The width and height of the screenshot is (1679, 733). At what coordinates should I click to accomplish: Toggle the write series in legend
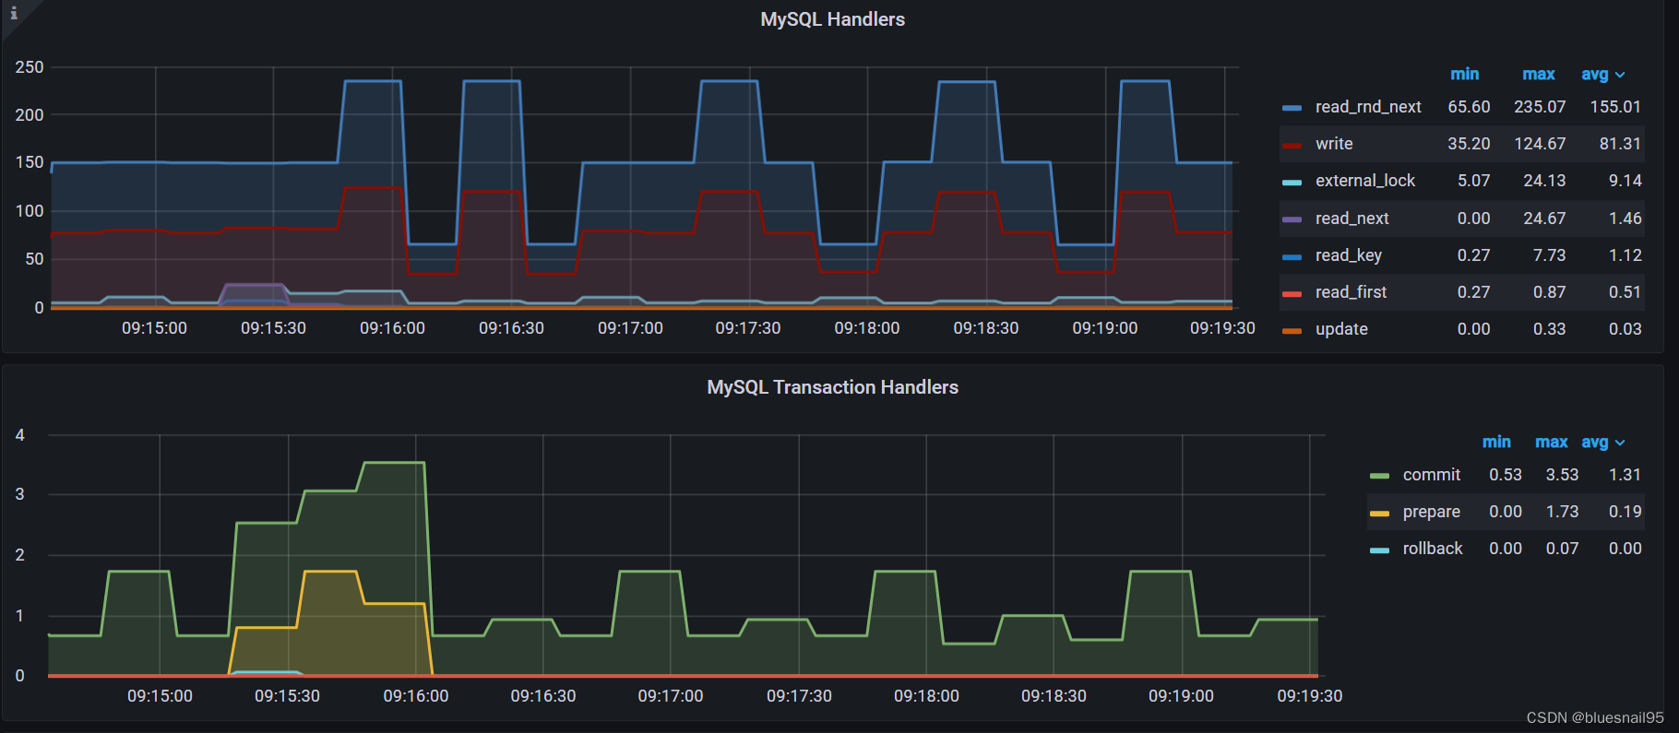tap(1334, 144)
